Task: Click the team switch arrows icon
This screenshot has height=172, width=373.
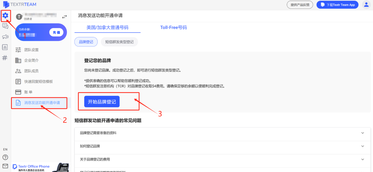Action: [x=64, y=16]
